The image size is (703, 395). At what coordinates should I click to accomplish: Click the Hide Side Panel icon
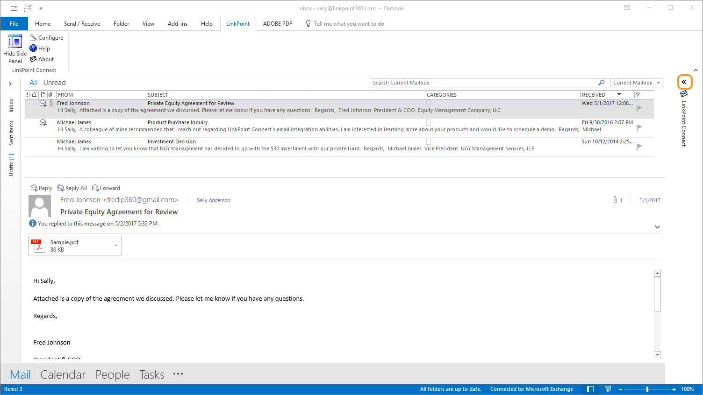[x=15, y=42]
